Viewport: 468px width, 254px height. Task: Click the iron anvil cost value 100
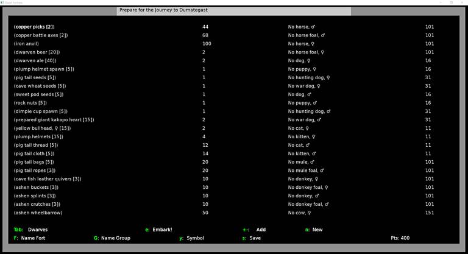pyautogui.click(x=207, y=44)
